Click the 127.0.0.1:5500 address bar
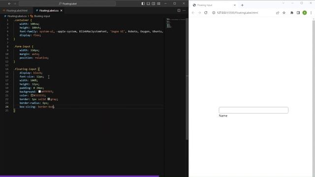 click(237, 13)
